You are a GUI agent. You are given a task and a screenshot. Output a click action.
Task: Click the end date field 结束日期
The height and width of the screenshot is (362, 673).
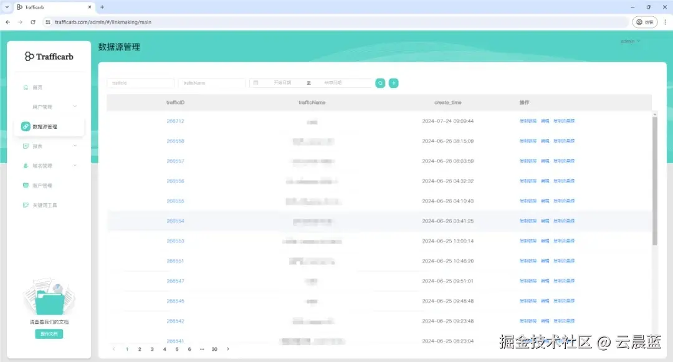[x=333, y=83]
